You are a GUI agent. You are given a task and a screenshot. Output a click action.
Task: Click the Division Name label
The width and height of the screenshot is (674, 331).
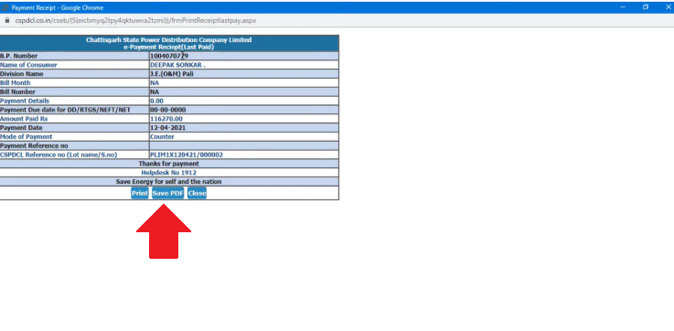[x=22, y=74]
